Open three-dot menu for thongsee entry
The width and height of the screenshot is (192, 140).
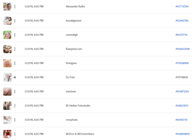(15, 63)
